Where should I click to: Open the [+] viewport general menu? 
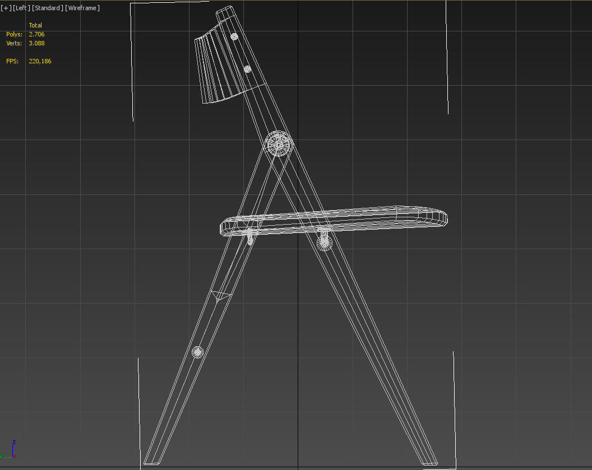[x=6, y=8]
